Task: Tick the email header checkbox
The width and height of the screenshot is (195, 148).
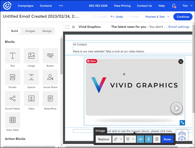Action: click(67, 27)
